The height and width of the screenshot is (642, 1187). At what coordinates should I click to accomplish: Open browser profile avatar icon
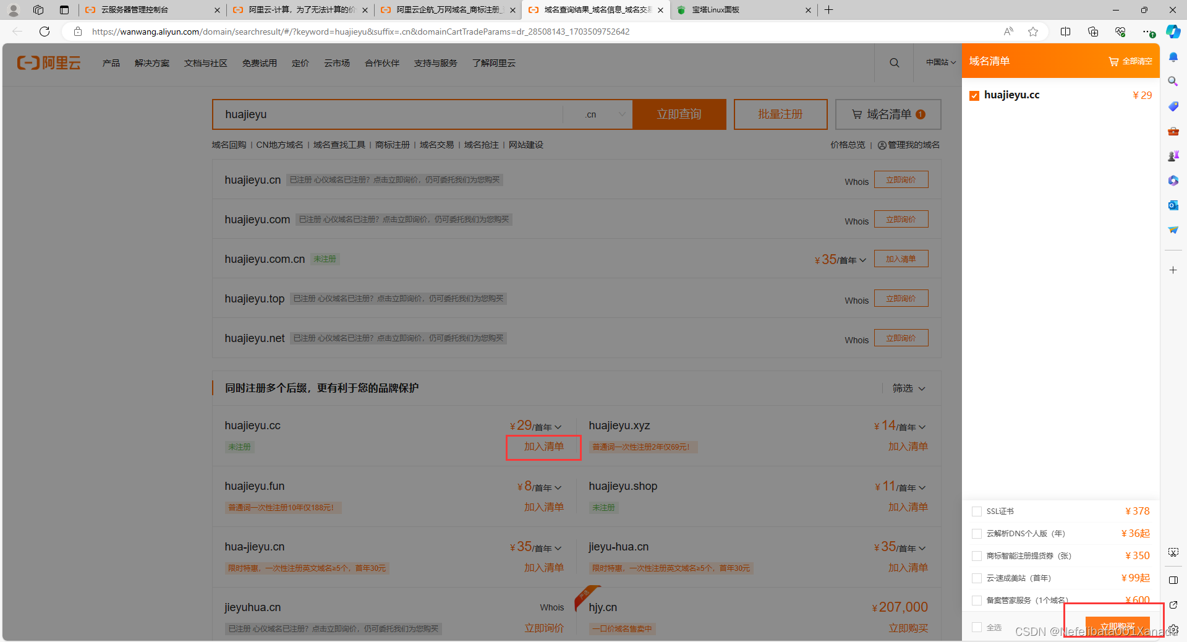coord(14,10)
